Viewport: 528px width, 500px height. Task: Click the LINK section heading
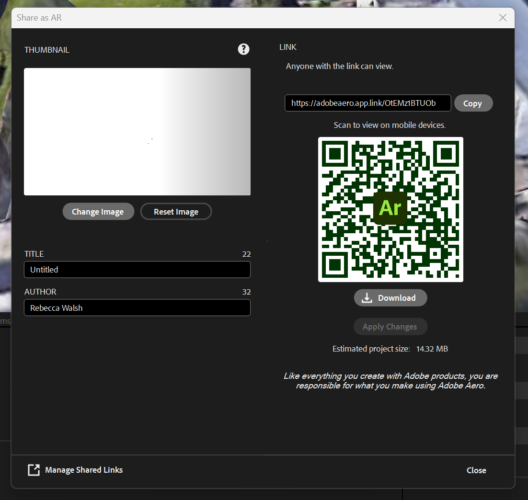288,47
